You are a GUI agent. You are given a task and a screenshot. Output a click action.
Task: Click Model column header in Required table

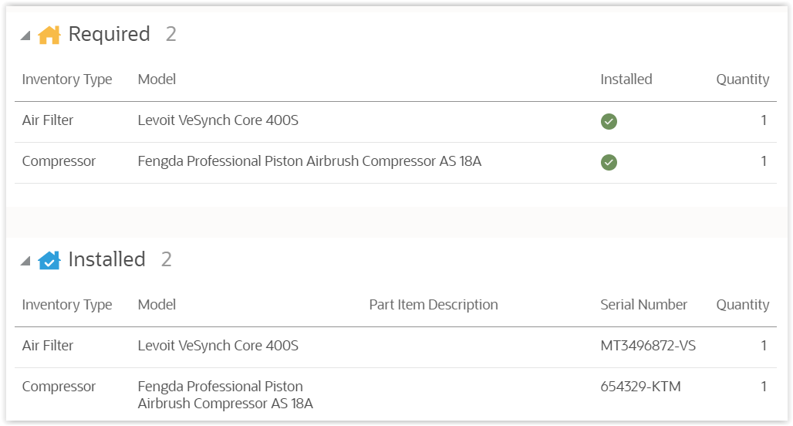pos(157,79)
